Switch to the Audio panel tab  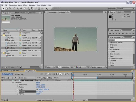click(x=120, y=12)
